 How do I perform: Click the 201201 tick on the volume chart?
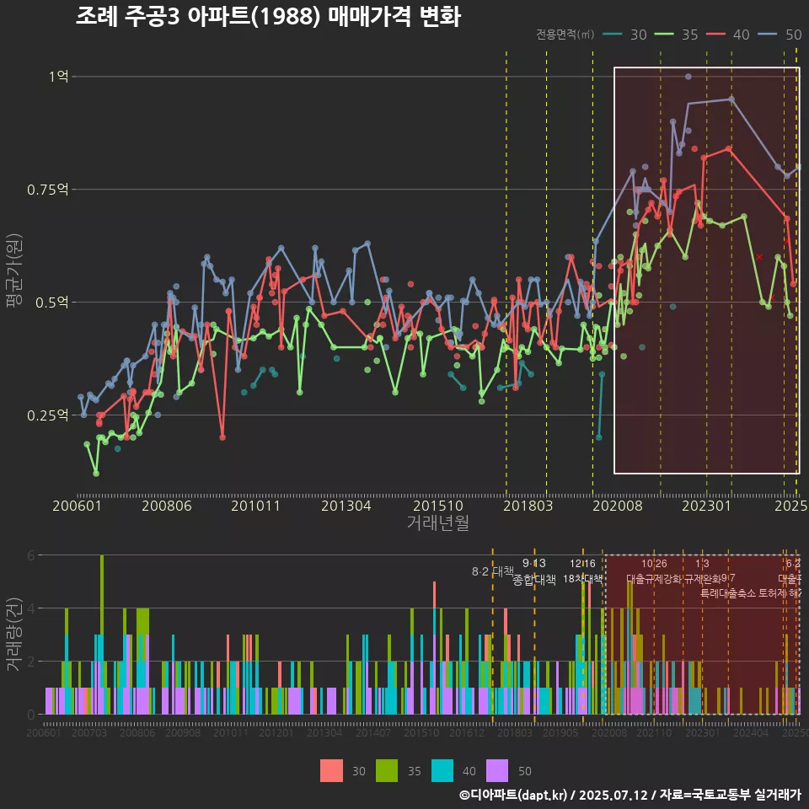(276, 732)
